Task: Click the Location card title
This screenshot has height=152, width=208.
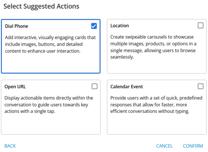Action: (120, 26)
